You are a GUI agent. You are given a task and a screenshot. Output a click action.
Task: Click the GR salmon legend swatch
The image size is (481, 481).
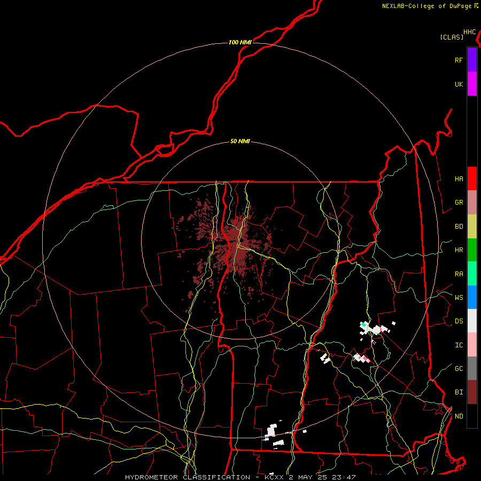[x=472, y=203]
